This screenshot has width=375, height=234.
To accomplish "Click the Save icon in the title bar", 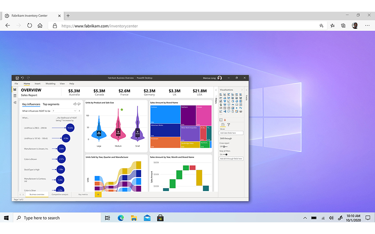I will [18, 78].
